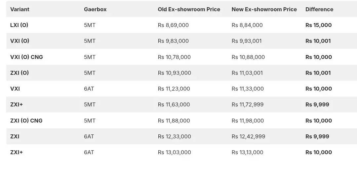This screenshot has height=170, width=357.
Task: Select the LXI (O) variant cell
Action: point(19,25)
